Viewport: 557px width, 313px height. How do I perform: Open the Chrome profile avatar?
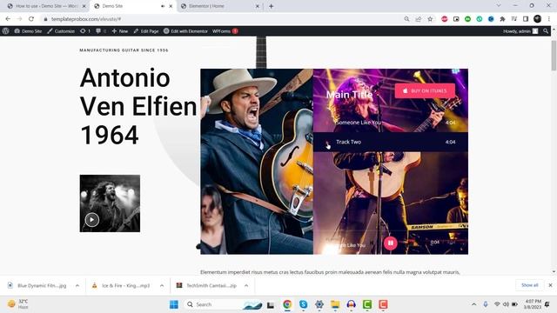(538, 19)
